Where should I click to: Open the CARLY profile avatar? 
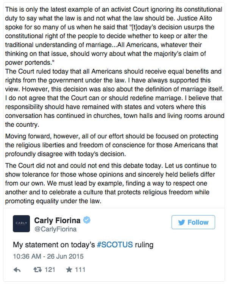tap(22, 224)
